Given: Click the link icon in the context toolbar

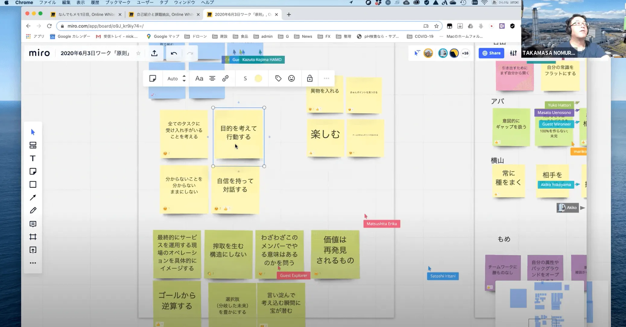Looking at the screenshot, I should pos(225,79).
